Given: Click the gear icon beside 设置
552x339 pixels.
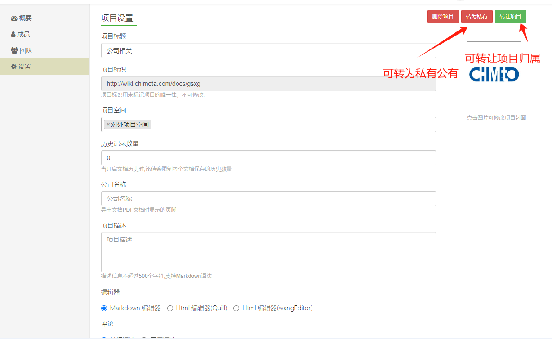Looking at the screenshot, I should [x=14, y=67].
